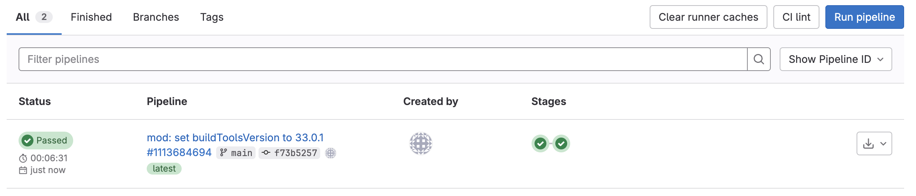Open the Tags tab
The width and height of the screenshot is (916, 196).
point(212,17)
